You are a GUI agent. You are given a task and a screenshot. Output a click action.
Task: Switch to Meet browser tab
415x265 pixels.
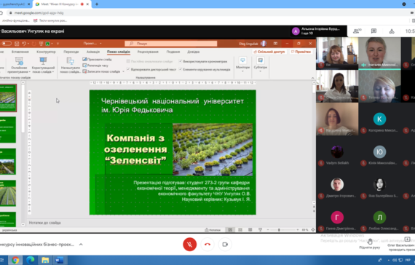point(62,4)
